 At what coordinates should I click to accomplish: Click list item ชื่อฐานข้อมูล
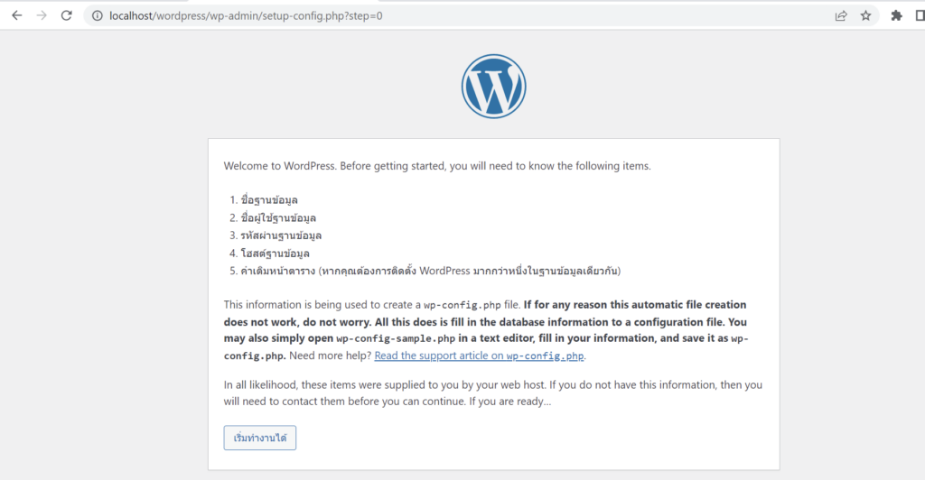click(269, 200)
